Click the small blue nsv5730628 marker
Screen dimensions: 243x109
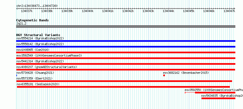click(x=17, y=75)
